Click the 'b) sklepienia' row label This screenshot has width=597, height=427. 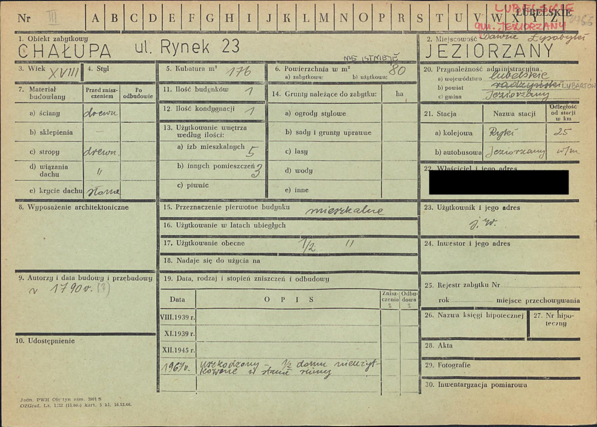click(51, 132)
